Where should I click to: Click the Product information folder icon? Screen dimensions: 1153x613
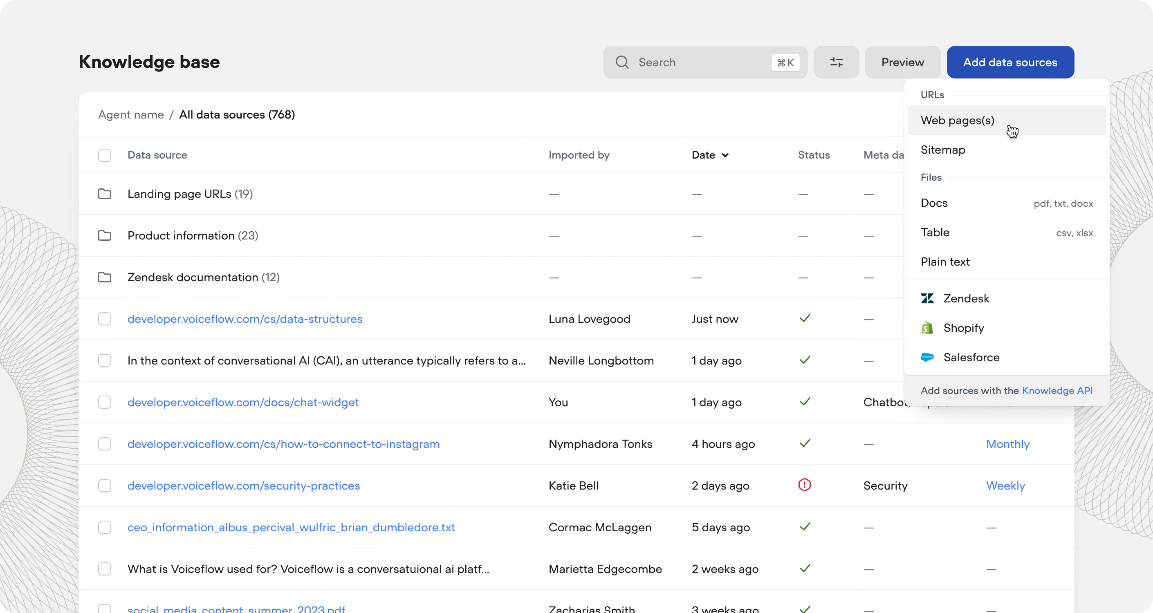pyautogui.click(x=105, y=235)
